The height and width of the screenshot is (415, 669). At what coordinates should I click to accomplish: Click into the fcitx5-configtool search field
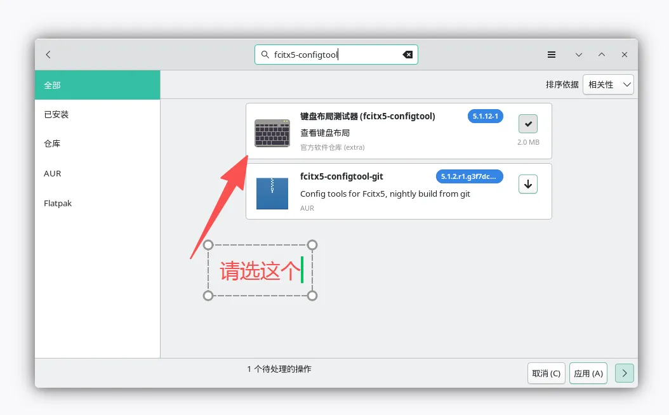pyautogui.click(x=336, y=55)
